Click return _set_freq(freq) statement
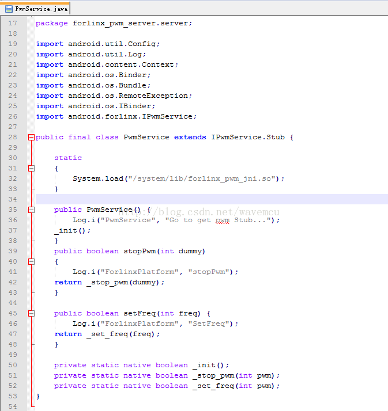388x411 pixels. pyautogui.click(x=107, y=334)
